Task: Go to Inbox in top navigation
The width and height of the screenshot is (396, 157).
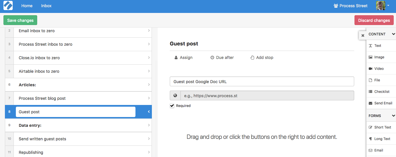Action: pos(46,6)
